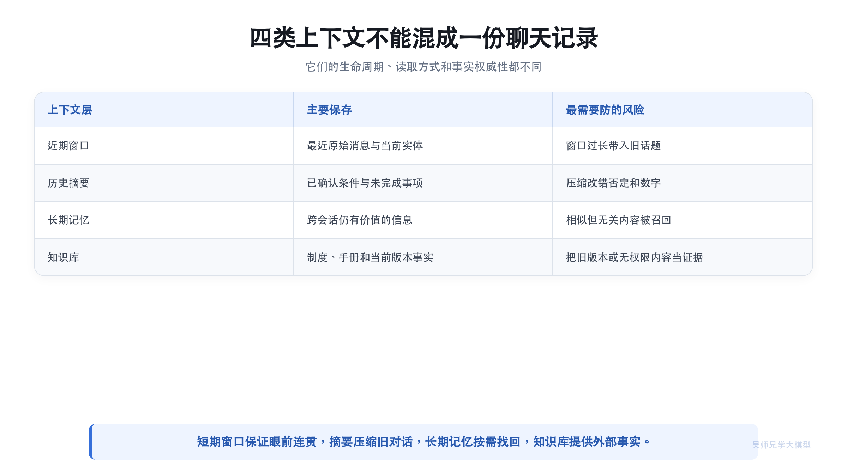847x476 pixels.
Task: Select the cell 跨会话仍有价值的信息
Action: click(423, 220)
